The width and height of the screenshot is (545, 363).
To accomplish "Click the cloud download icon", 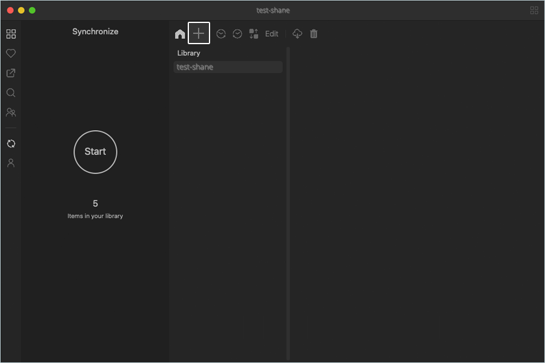I will [x=297, y=34].
